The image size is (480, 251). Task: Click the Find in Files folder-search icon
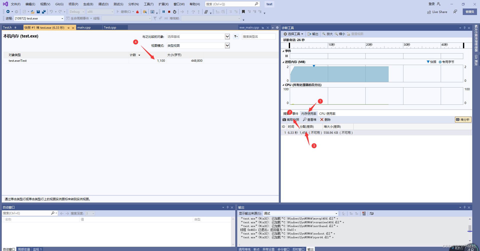(145, 12)
